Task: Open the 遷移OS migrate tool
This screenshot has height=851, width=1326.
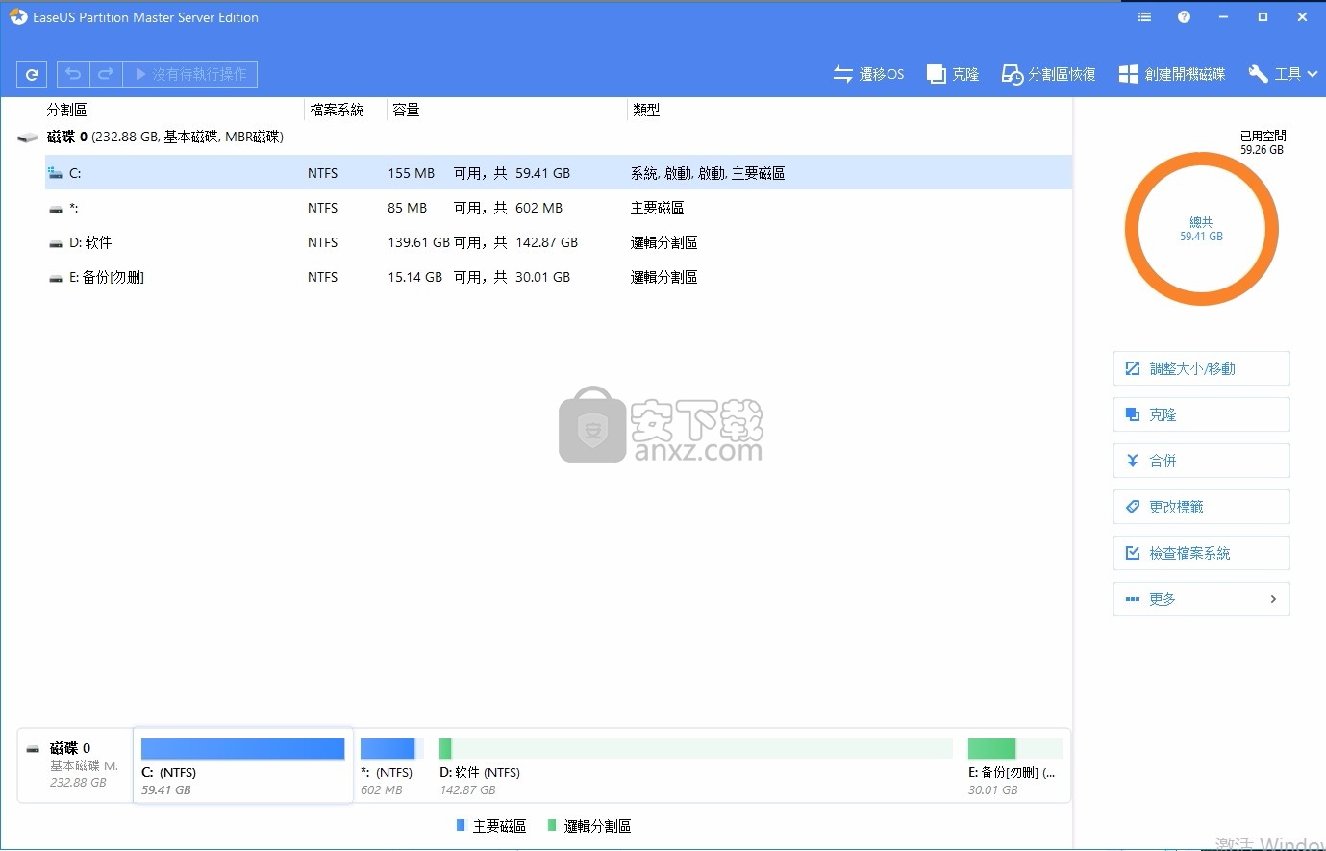Action: (868, 74)
